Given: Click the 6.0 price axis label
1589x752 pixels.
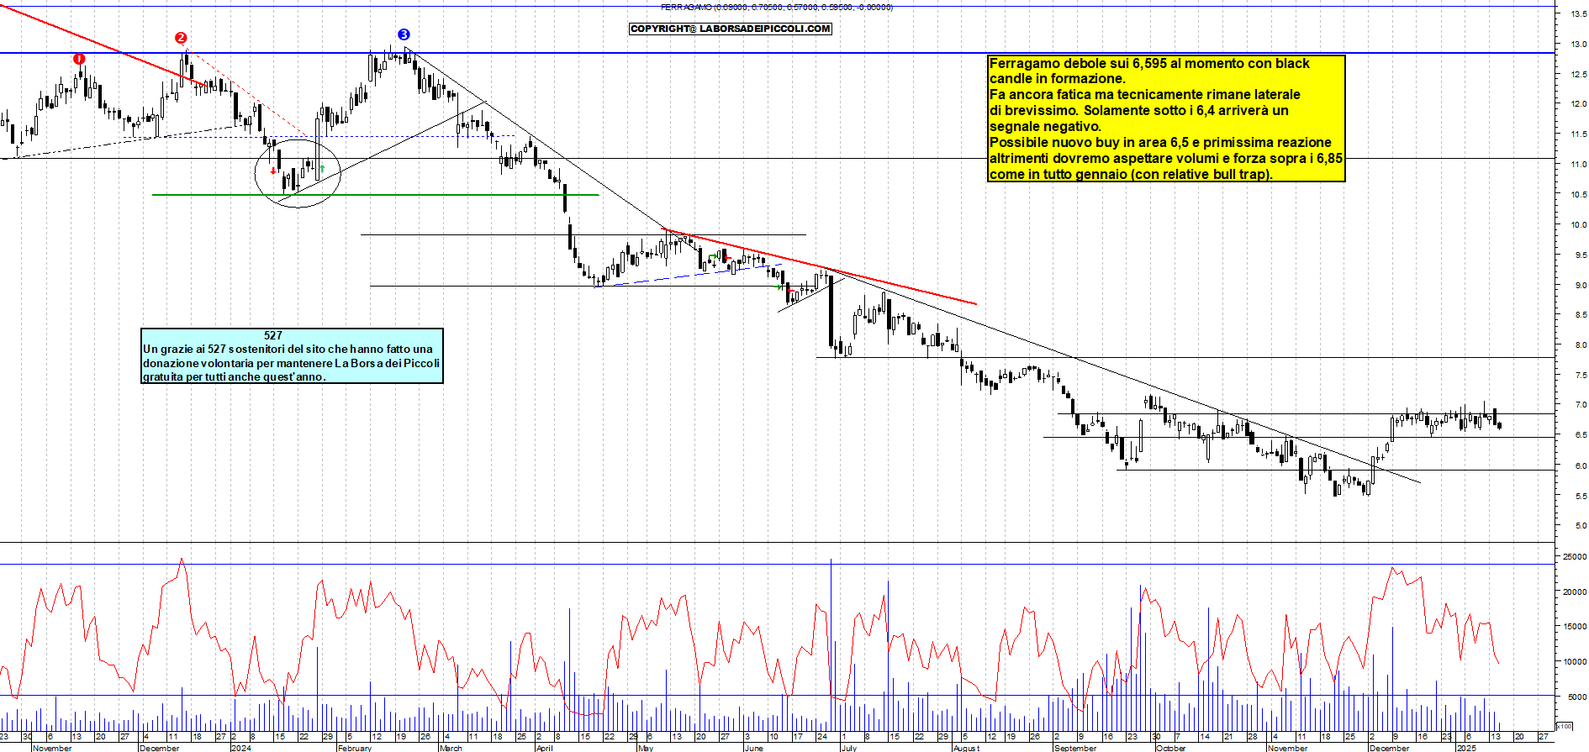Looking at the screenshot, I should point(1581,465).
